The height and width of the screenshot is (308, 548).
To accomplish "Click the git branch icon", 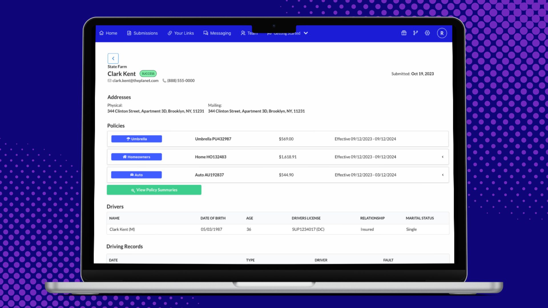I will coord(415,33).
